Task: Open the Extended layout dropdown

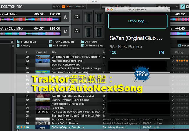Action: [167, 7]
